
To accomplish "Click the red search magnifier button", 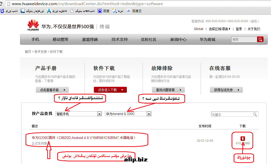I will tap(260, 39).
